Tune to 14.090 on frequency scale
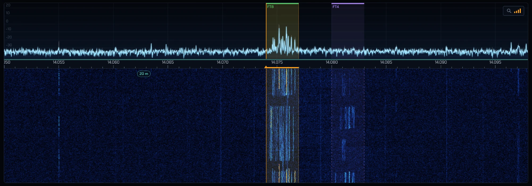 pos(441,62)
